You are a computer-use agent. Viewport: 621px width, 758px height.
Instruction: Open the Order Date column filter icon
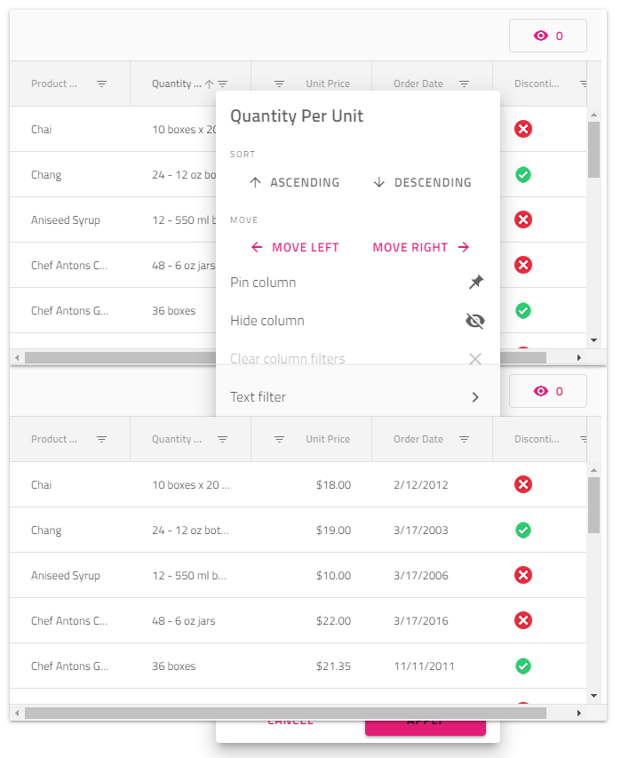coord(463,84)
